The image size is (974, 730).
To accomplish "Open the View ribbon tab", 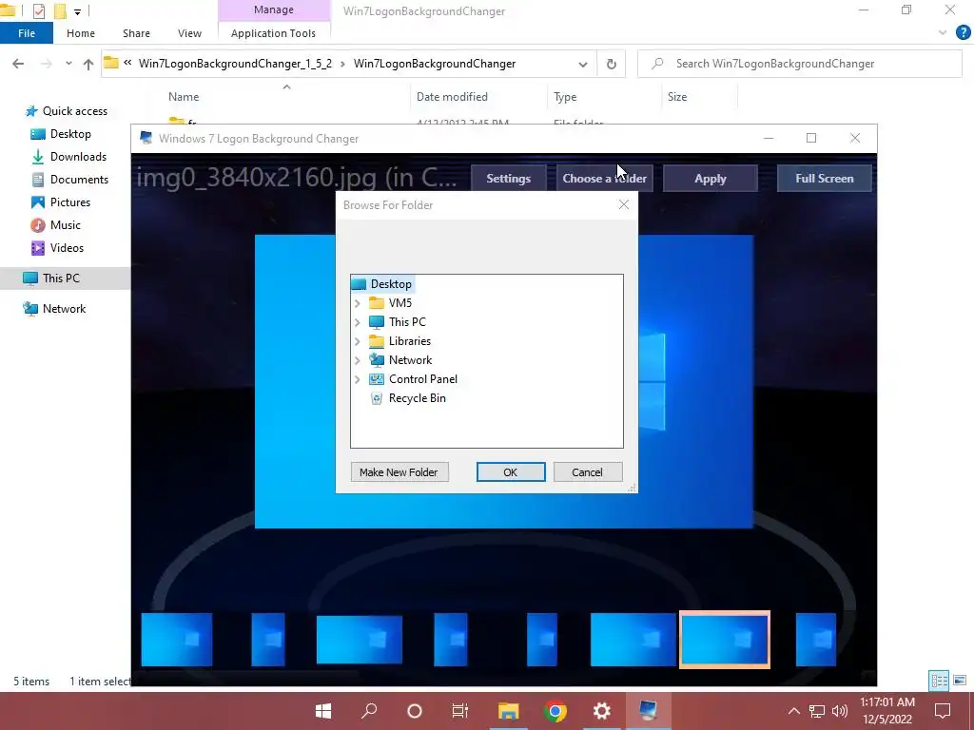I will [x=189, y=33].
